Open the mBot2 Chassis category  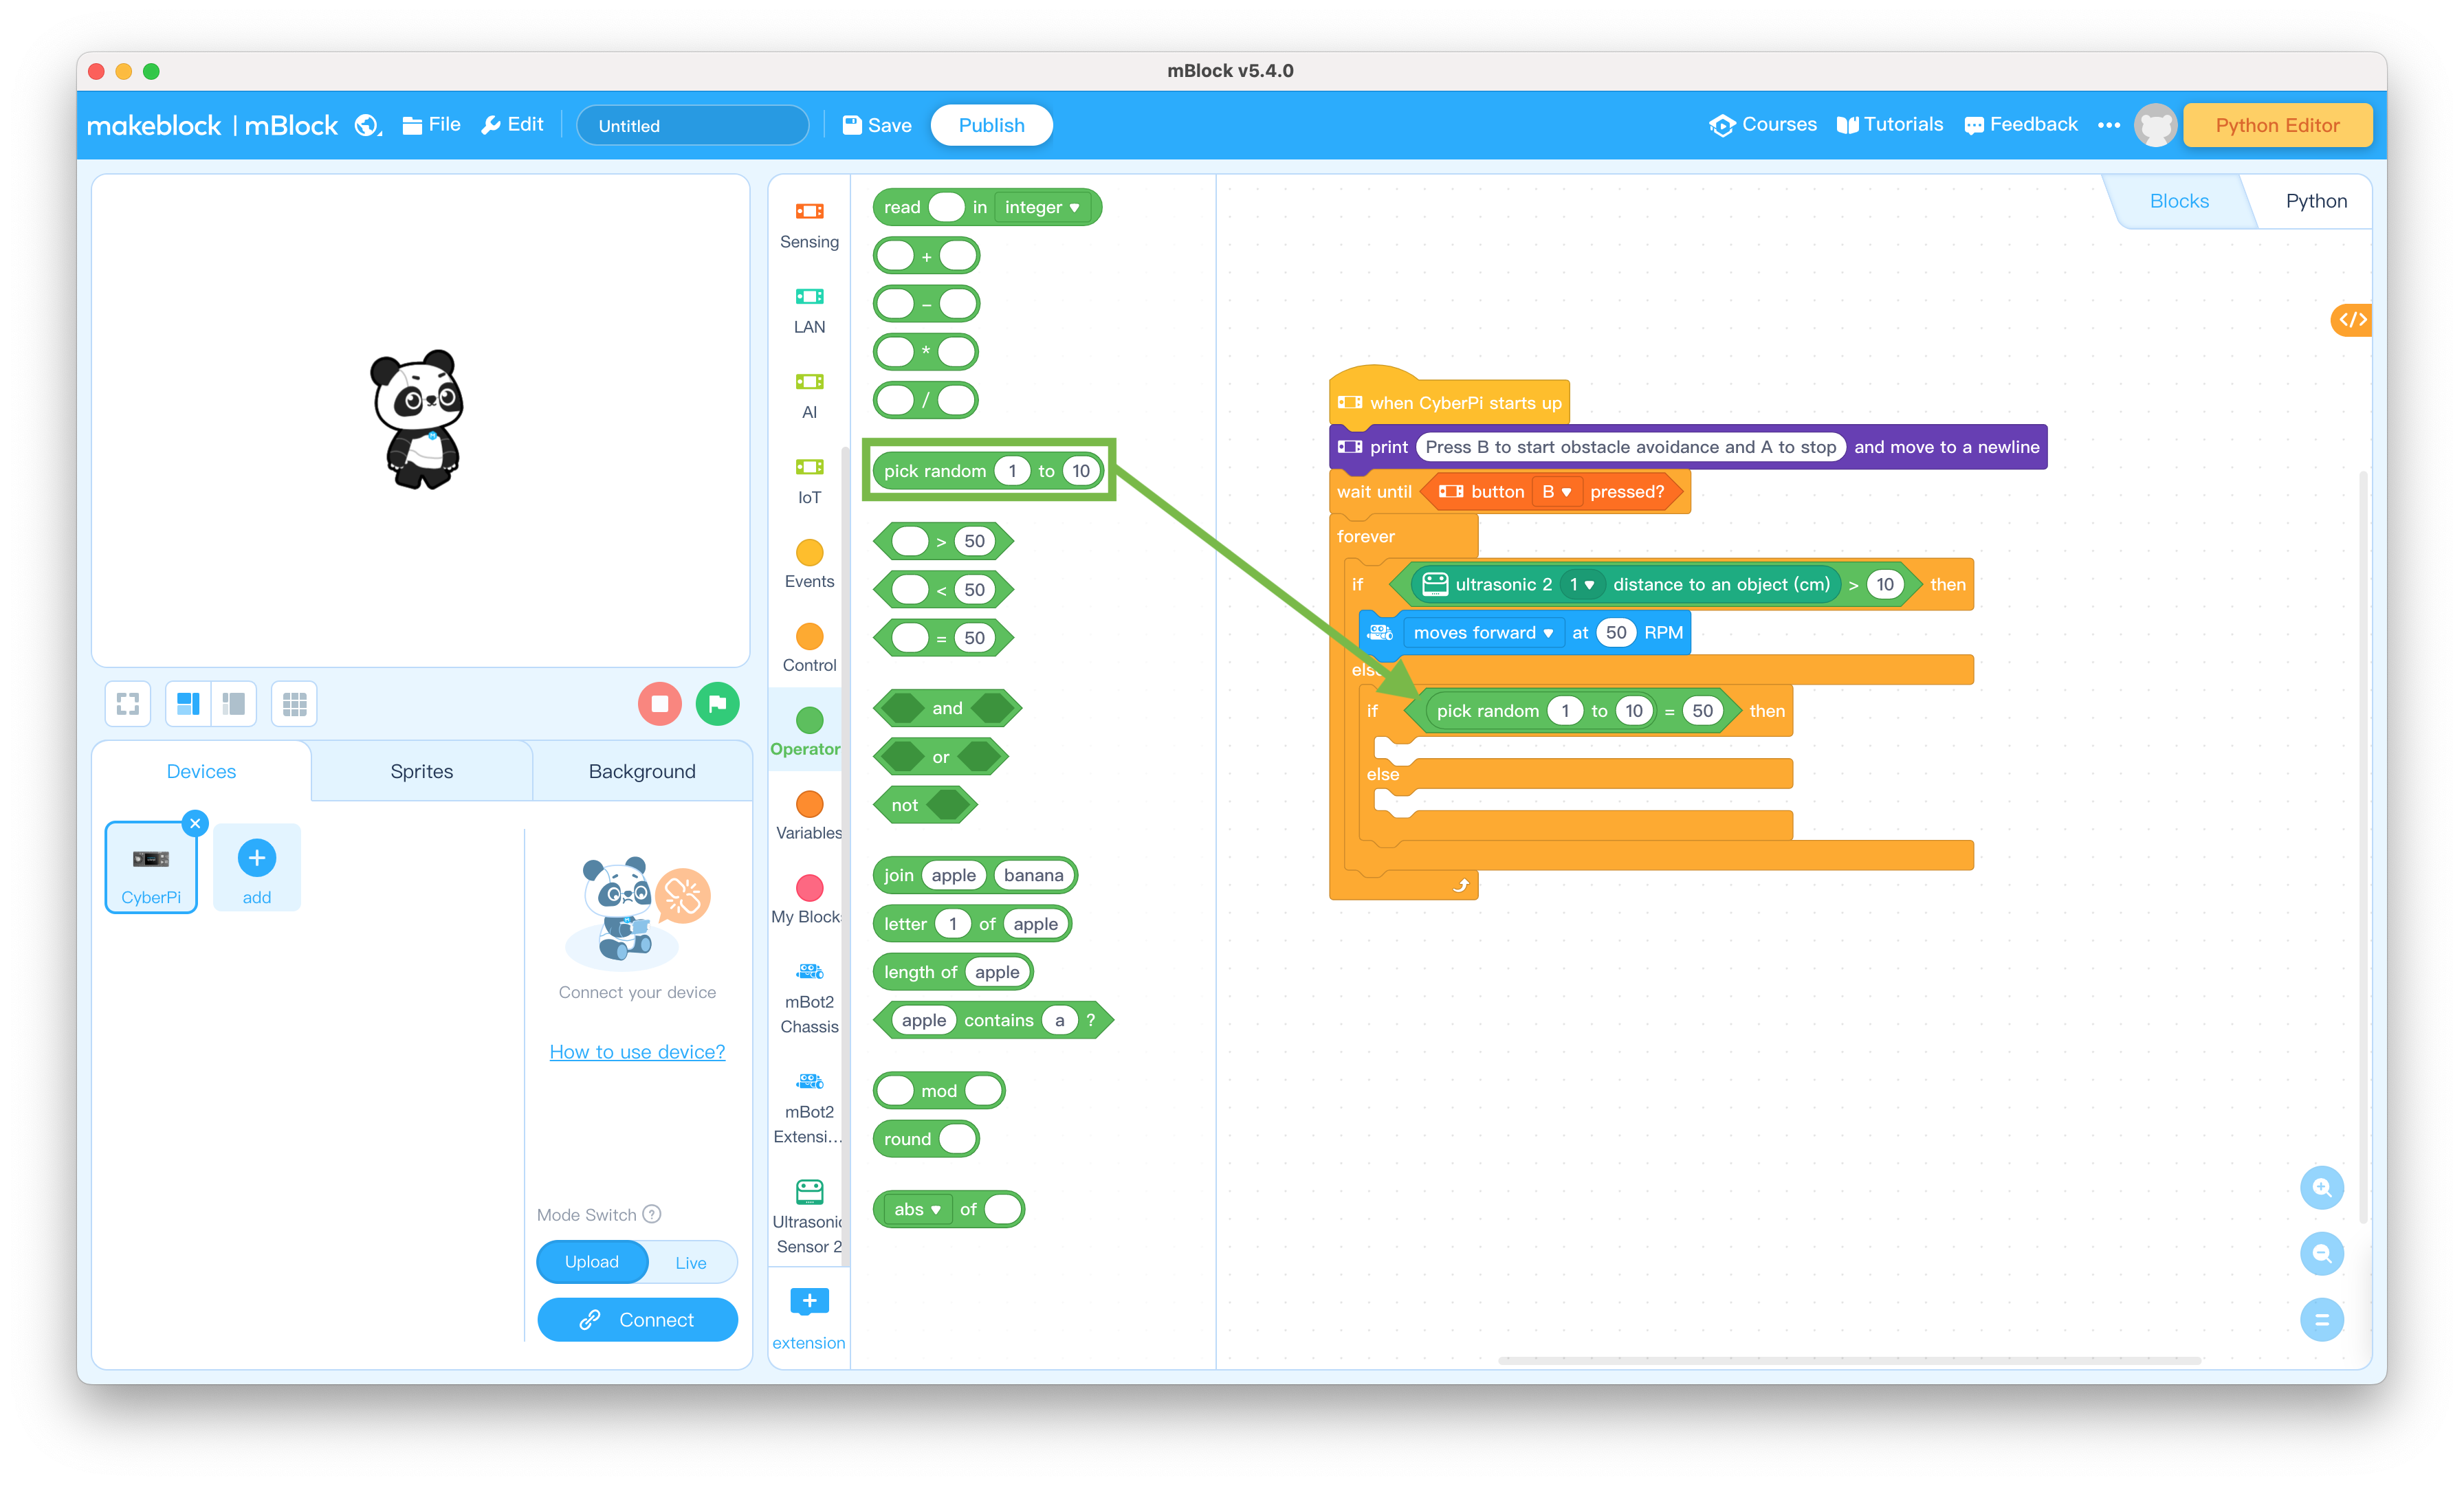pyautogui.click(x=809, y=998)
